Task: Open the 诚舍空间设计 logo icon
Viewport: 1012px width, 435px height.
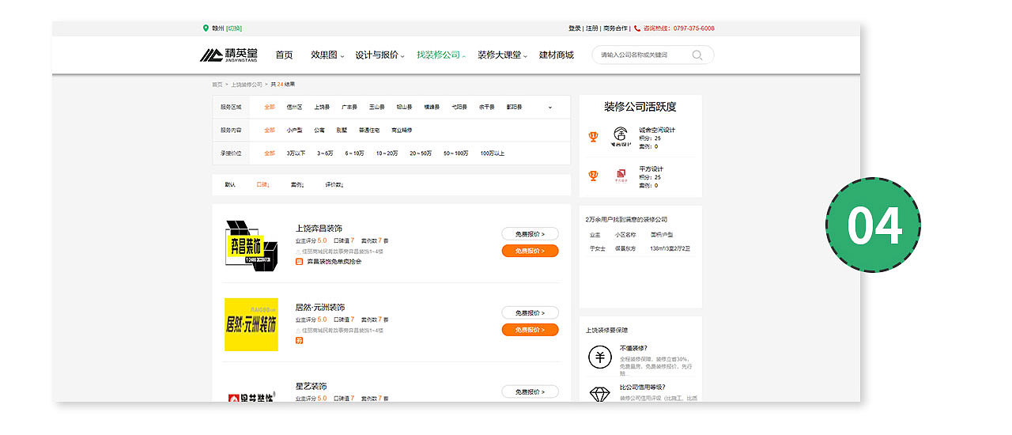Action: 620,135
